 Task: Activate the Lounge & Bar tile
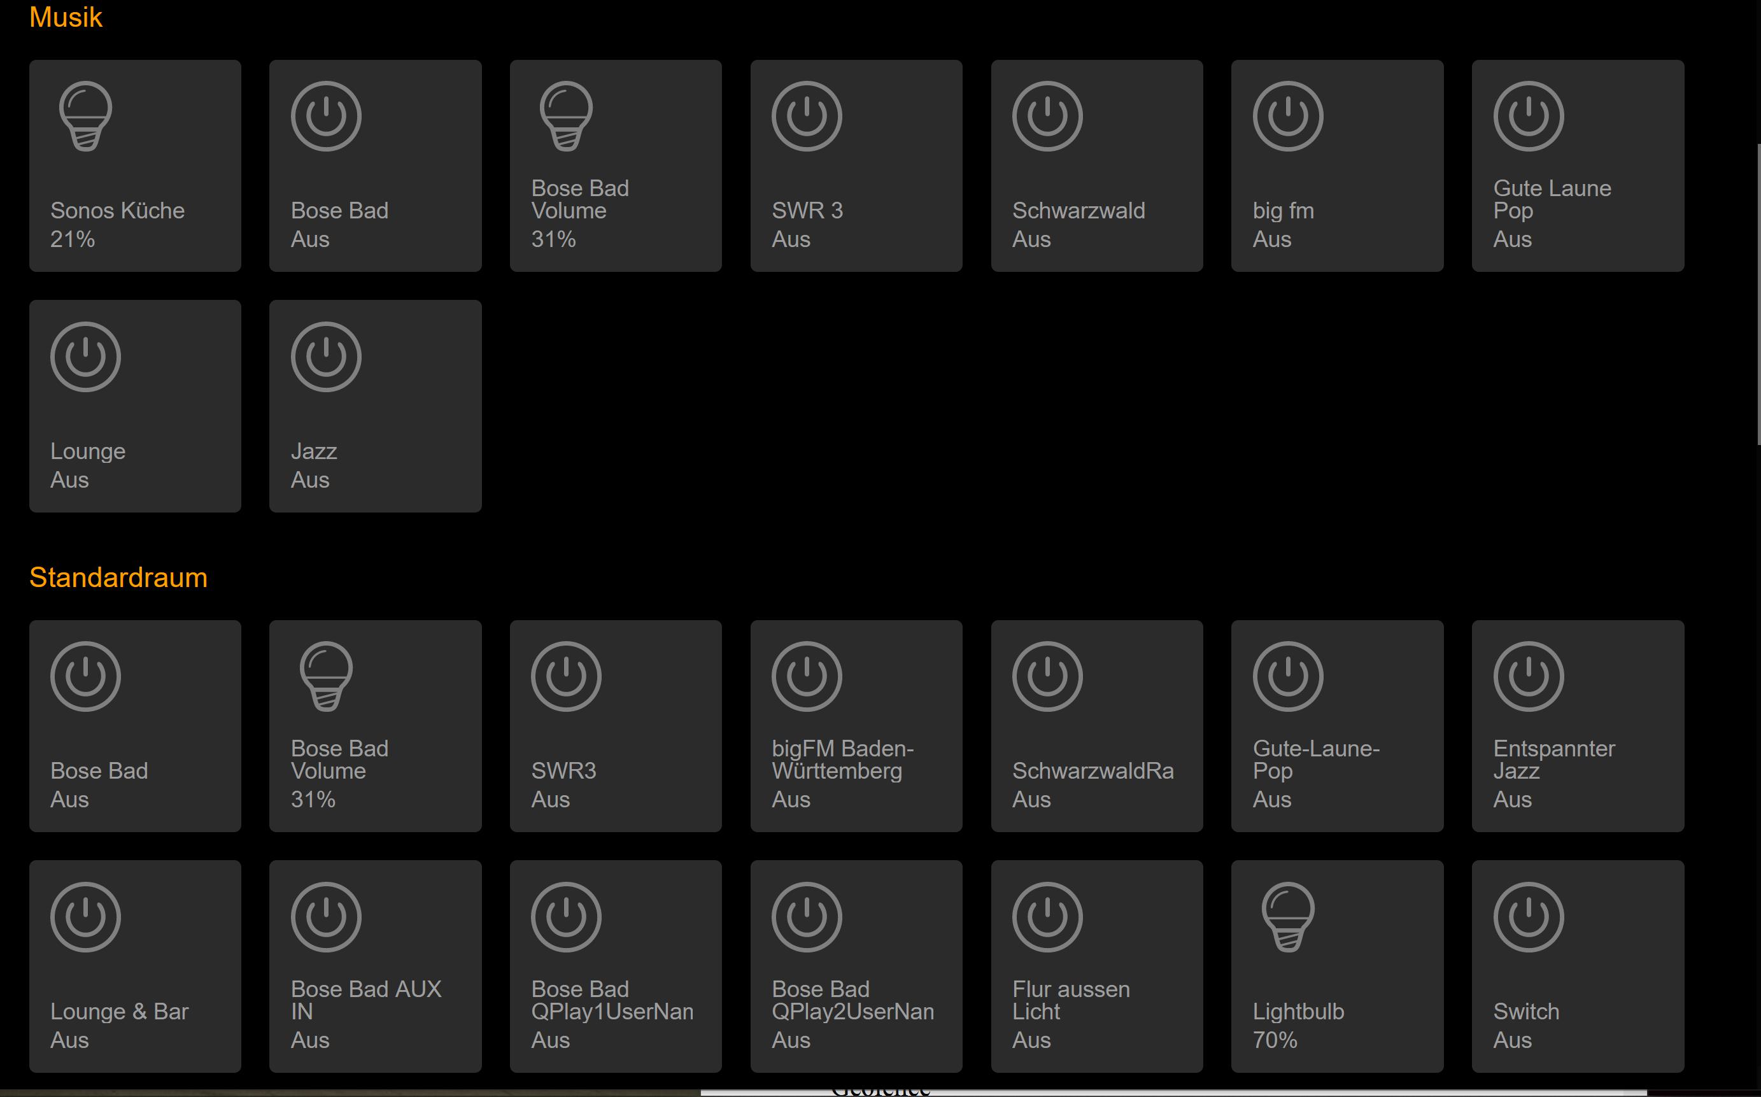[135, 966]
